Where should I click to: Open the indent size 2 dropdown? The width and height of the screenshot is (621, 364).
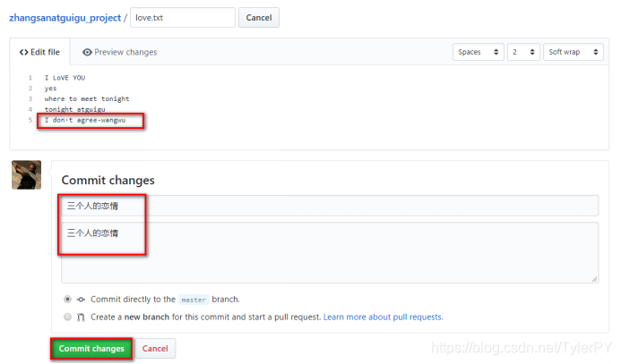tap(523, 52)
